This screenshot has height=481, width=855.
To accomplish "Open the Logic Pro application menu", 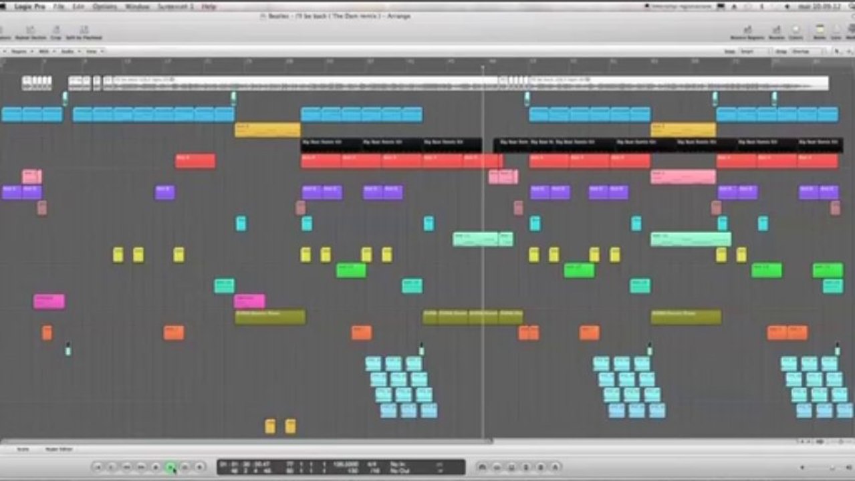I will tap(29, 6).
